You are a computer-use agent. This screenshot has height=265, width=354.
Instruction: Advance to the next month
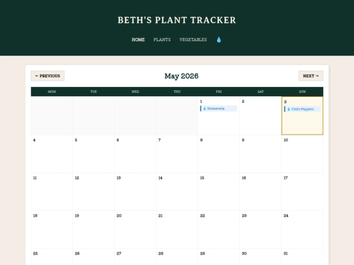tap(311, 76)
